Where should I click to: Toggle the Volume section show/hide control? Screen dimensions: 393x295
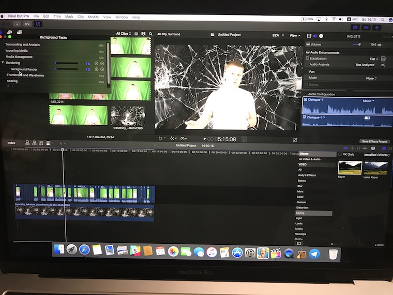tap(308, 44)
